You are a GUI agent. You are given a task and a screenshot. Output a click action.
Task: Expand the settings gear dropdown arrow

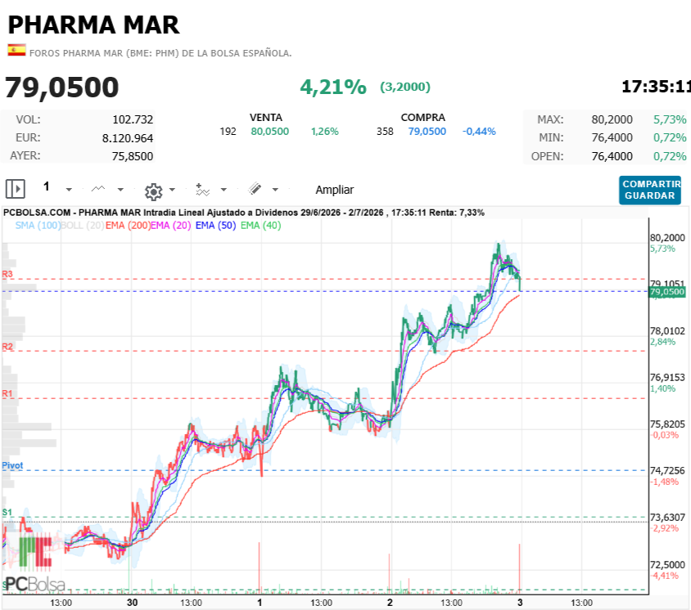(172, 190)
